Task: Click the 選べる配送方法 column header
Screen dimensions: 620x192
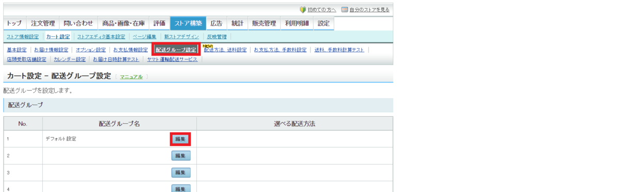Action: coord(295,123)
